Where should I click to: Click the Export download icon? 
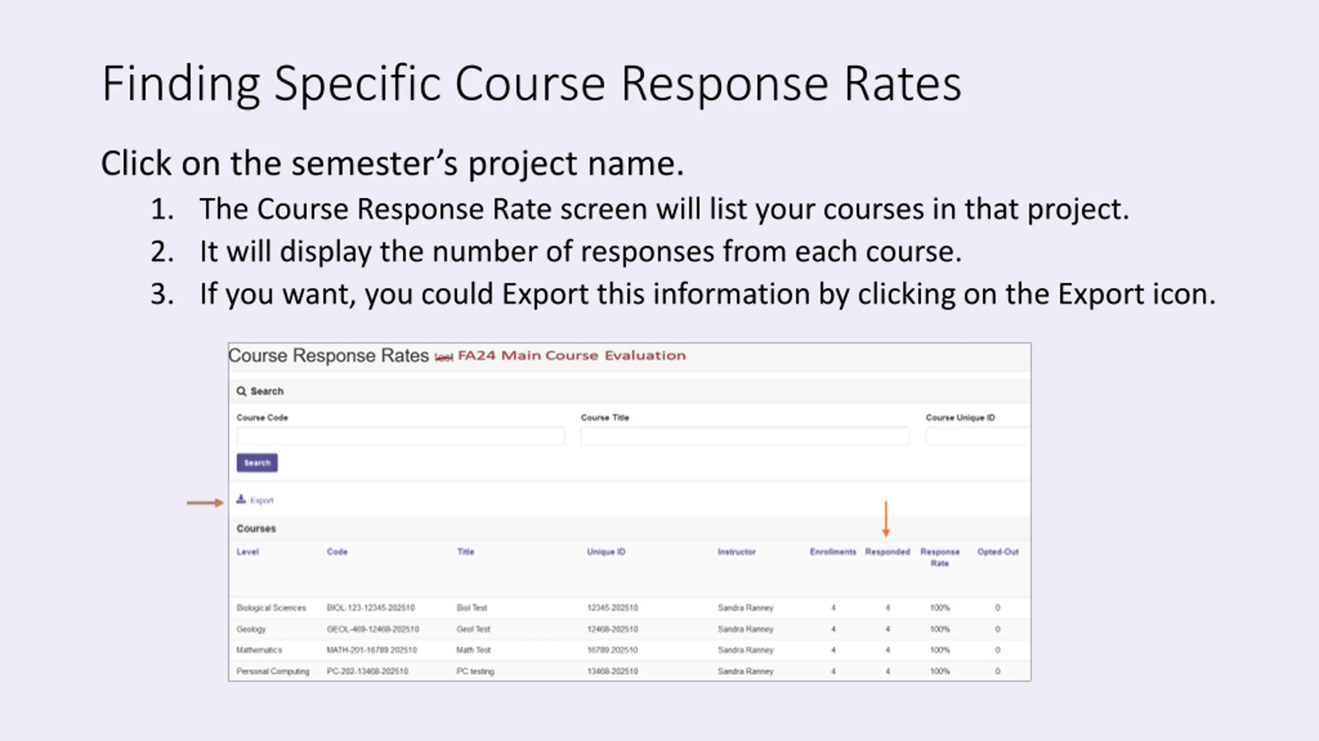241,499
